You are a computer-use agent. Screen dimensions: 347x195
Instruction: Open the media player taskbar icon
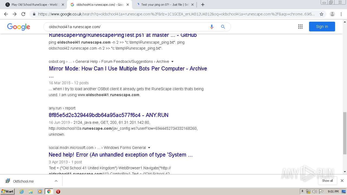click(x=40, y=191)
